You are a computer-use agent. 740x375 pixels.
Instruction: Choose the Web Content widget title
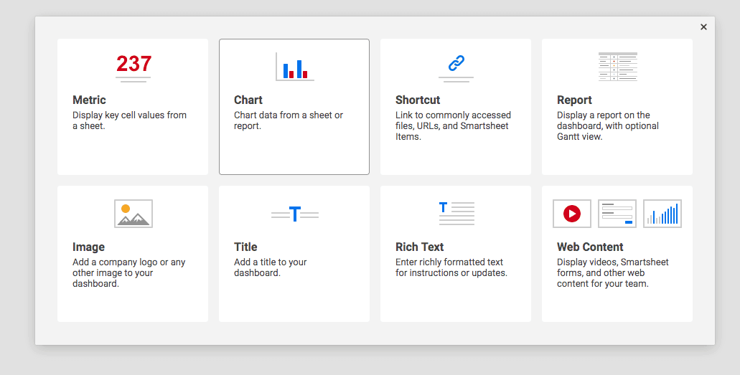590,247
